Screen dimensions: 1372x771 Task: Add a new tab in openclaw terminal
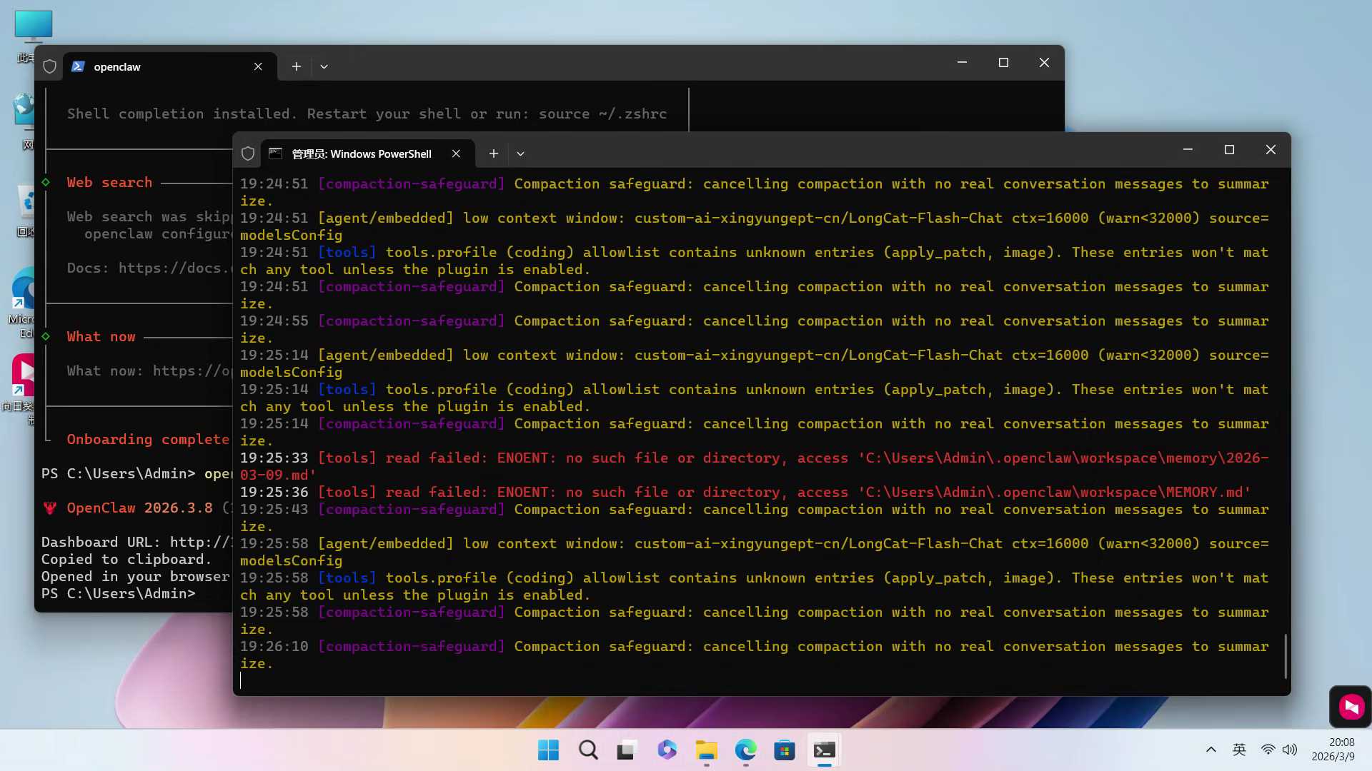296,66
